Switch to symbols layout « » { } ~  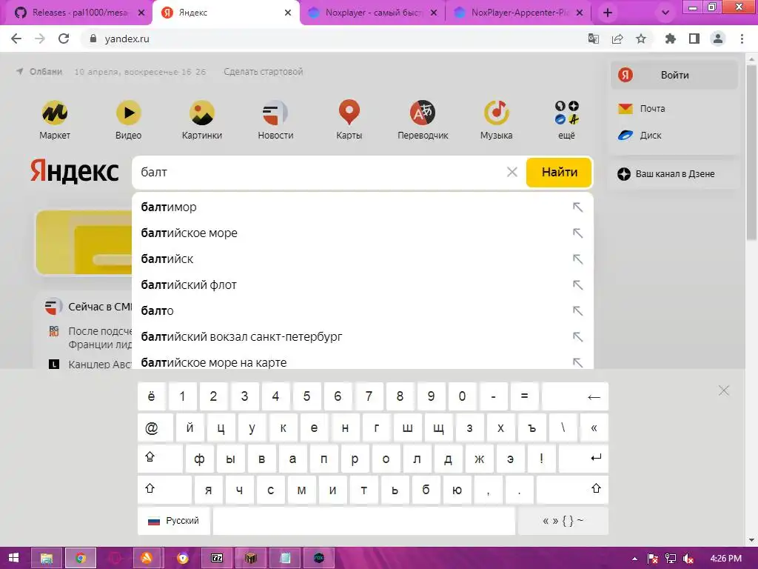[x=563, y=521]
